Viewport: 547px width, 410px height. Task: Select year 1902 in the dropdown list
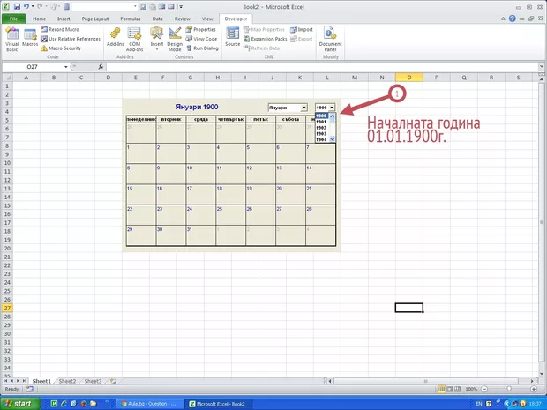[322, 128]
